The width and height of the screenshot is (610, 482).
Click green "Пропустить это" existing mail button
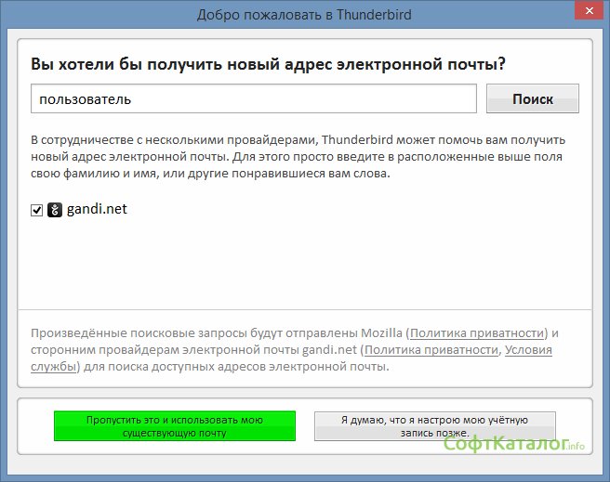pyautogui.click(x=174, y=426)
